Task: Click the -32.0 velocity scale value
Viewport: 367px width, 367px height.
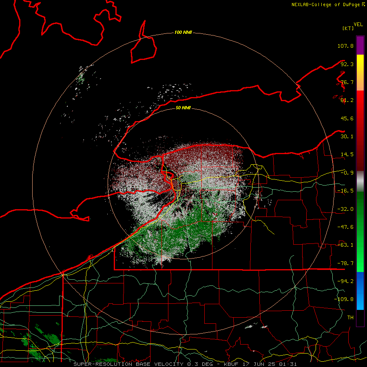Action: point(345,209)
